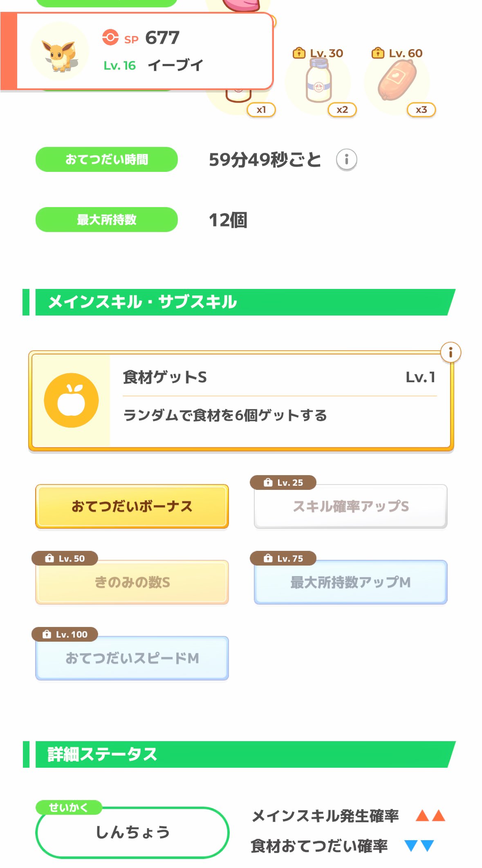482x868 pixels.
Task: Tap the 詳細ステータス section header
Action: point(241,754)
